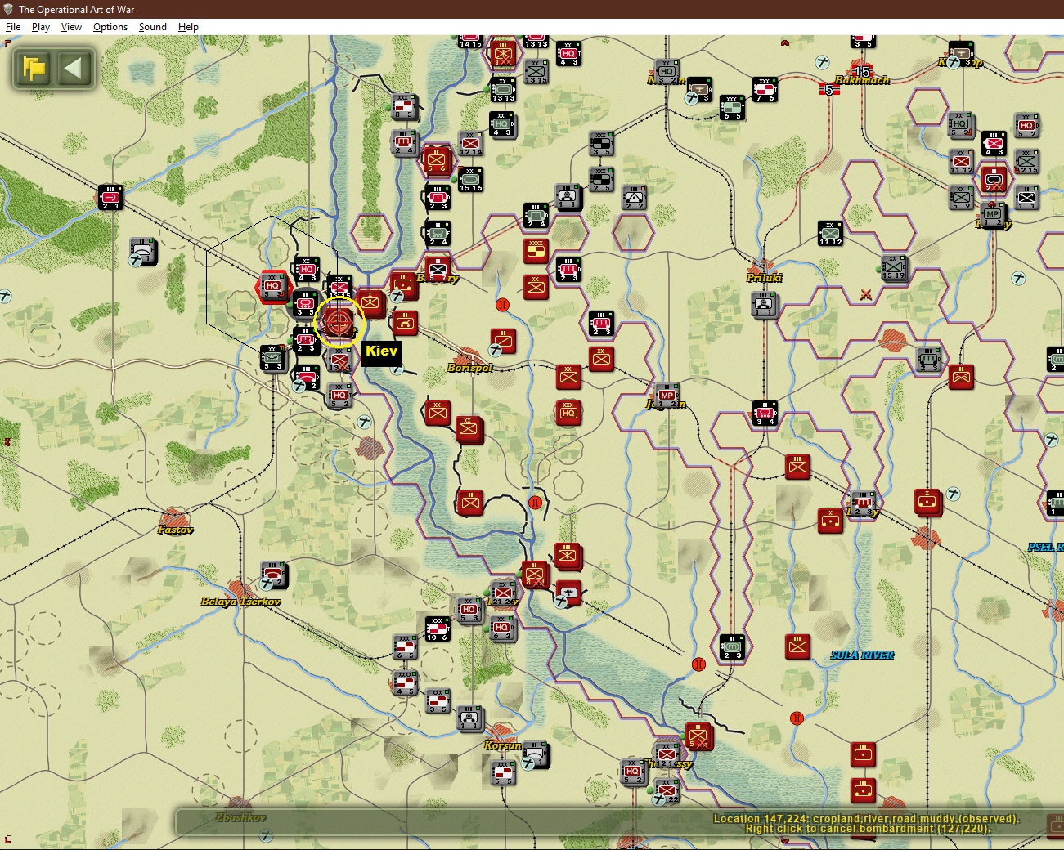The image size is (1064, 850).
Task: Open the File menu
Action: (x=13, y=27)
